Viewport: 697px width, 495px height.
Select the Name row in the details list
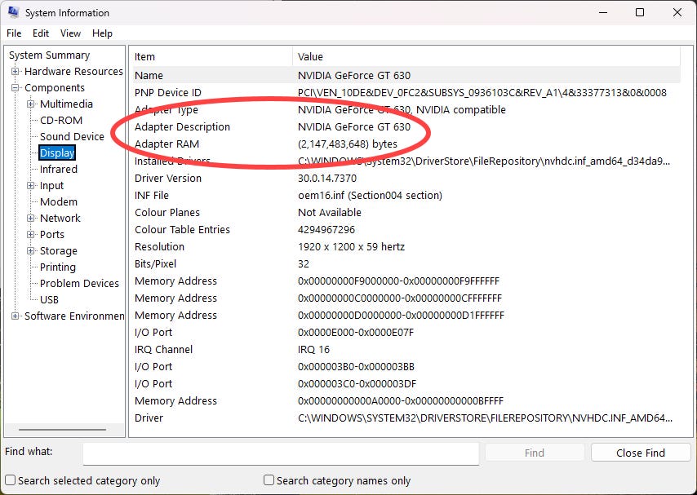(406, 76)
